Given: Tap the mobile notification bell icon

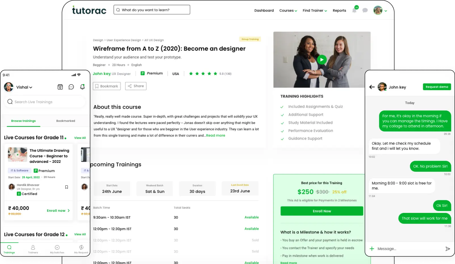Looking at the screenshot, I should click(x=82, y=87).
